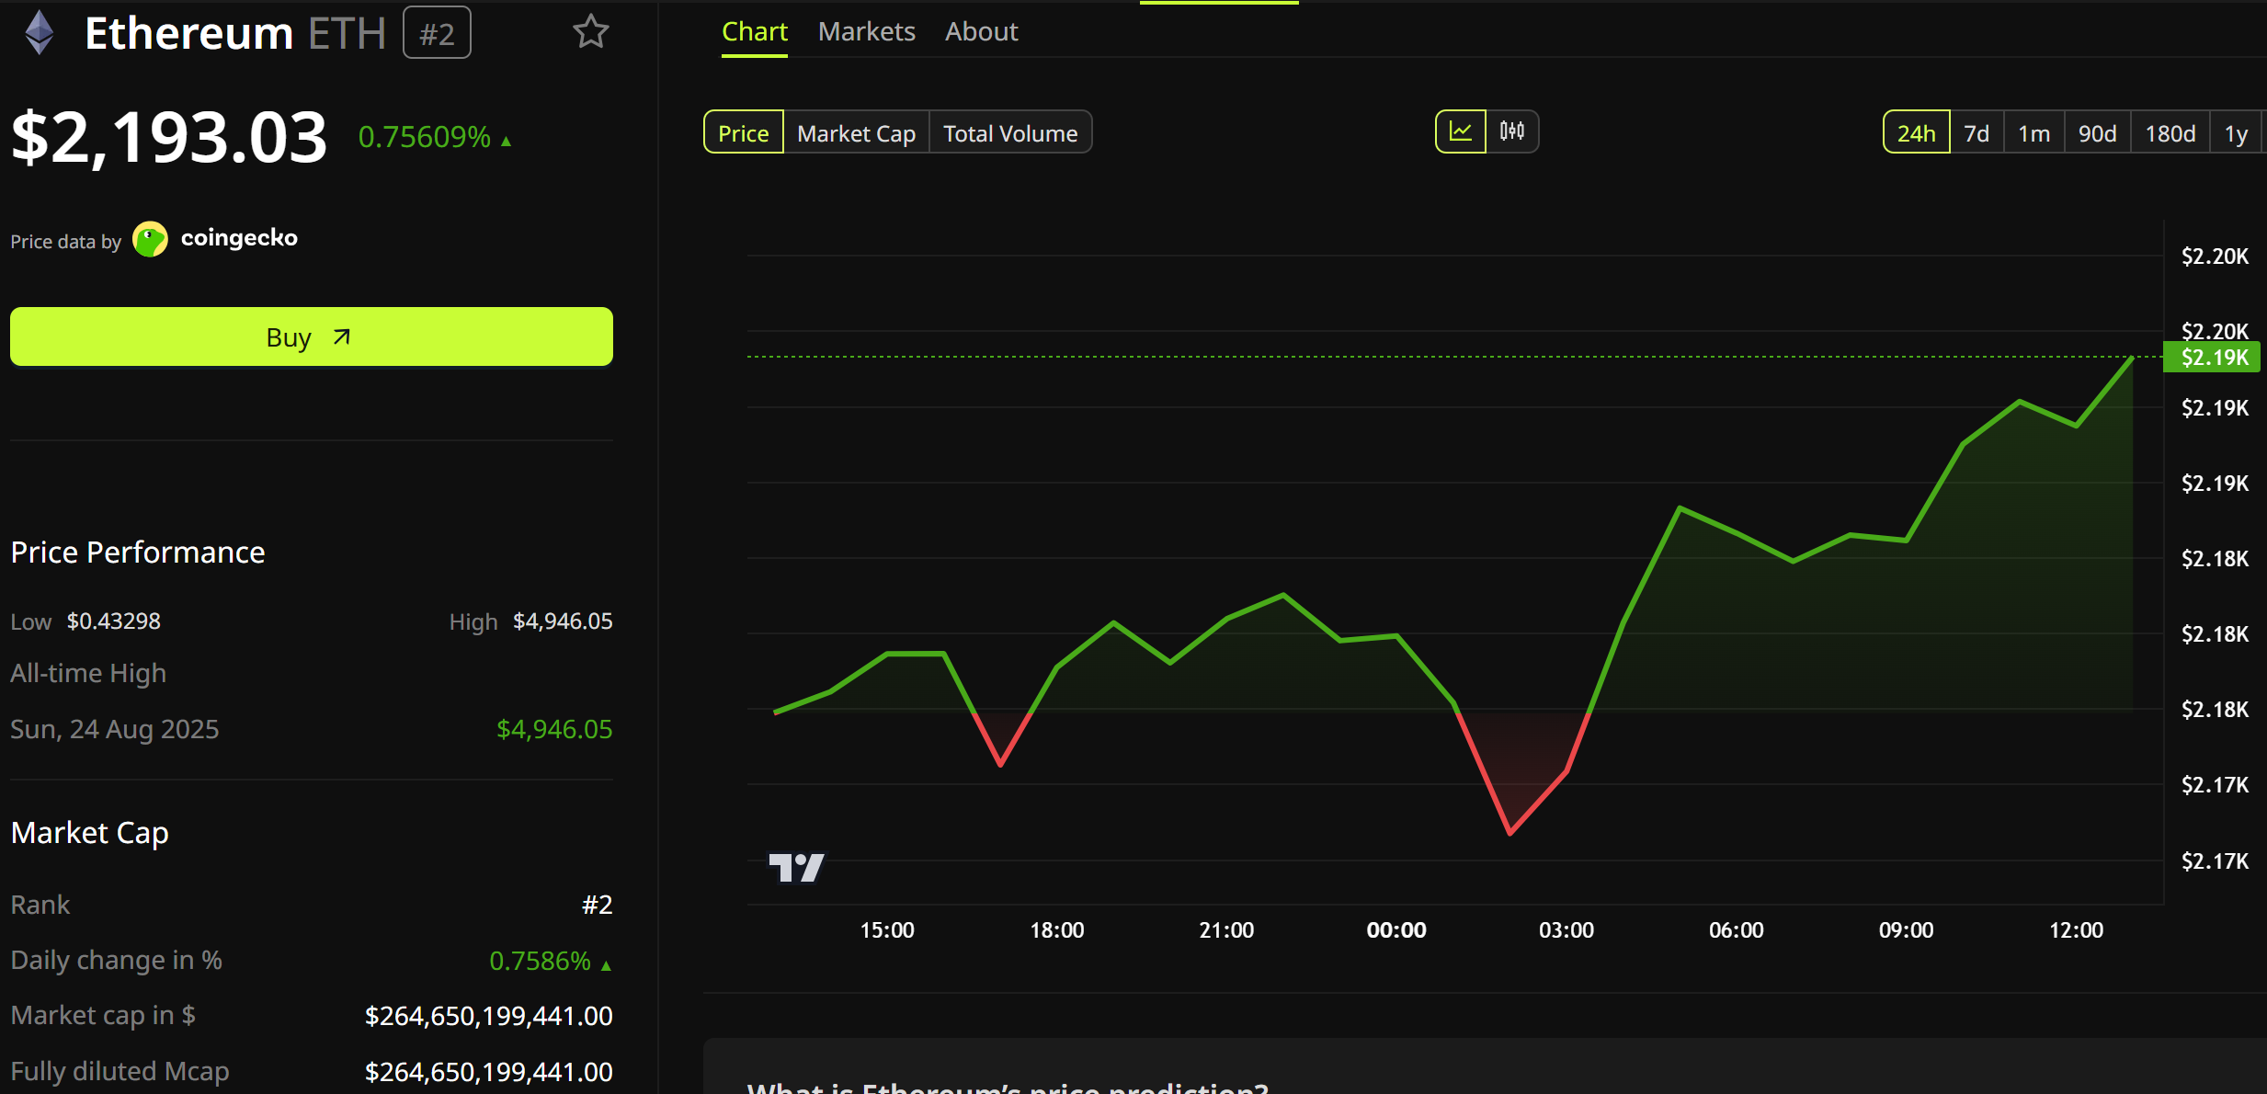The image size is (2267, 1094).
Task: Set chart range to 1y
Action: click(x=2236, y=132)
